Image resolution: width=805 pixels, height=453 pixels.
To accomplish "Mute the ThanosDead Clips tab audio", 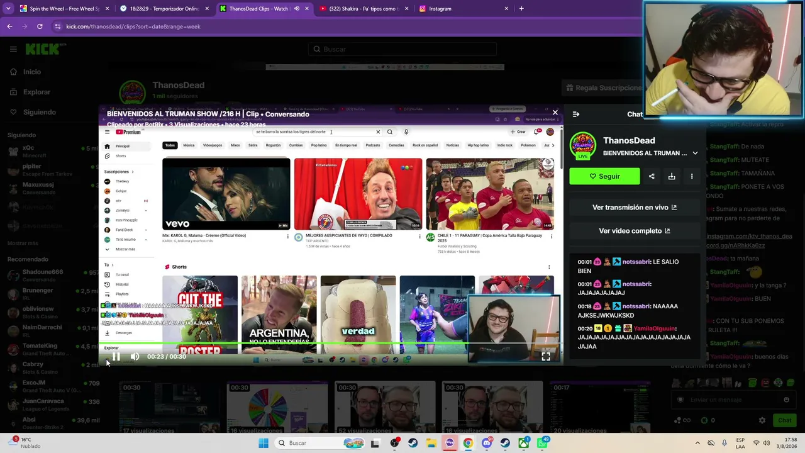I will (296, 9).
